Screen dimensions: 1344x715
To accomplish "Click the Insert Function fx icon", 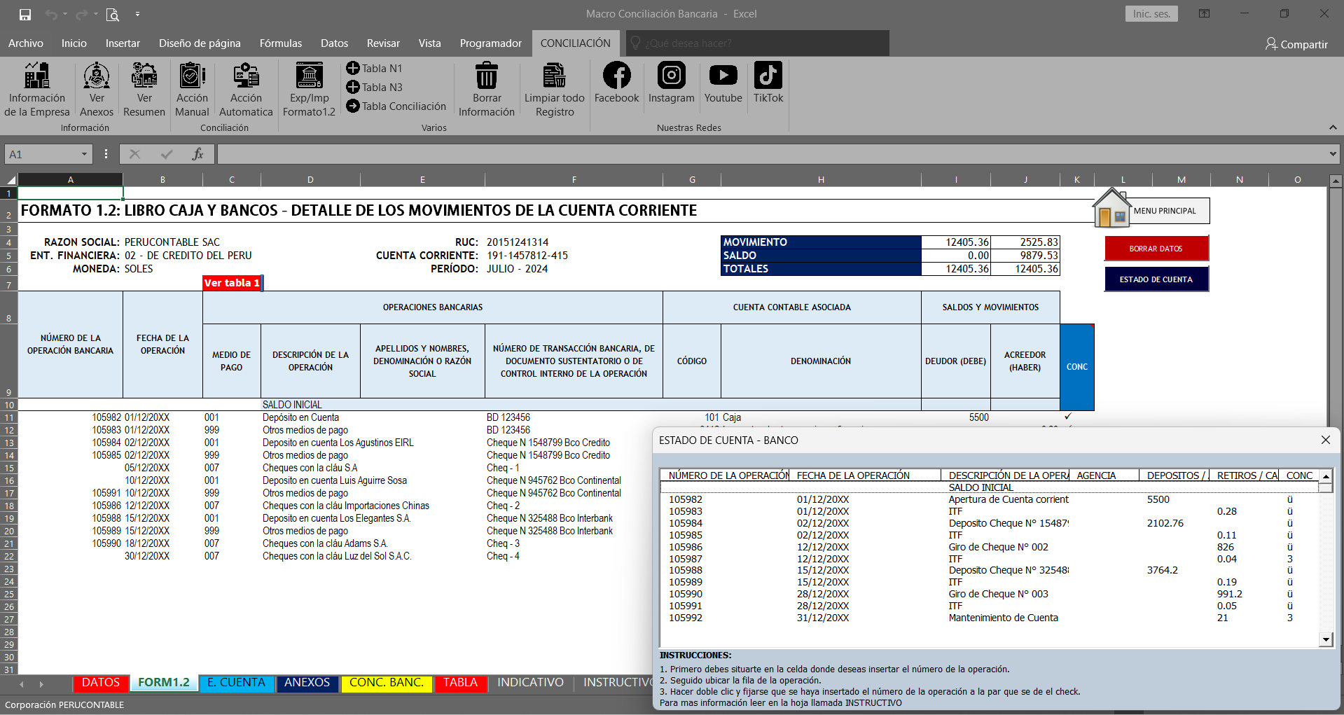I will click(x=198, y=154).
